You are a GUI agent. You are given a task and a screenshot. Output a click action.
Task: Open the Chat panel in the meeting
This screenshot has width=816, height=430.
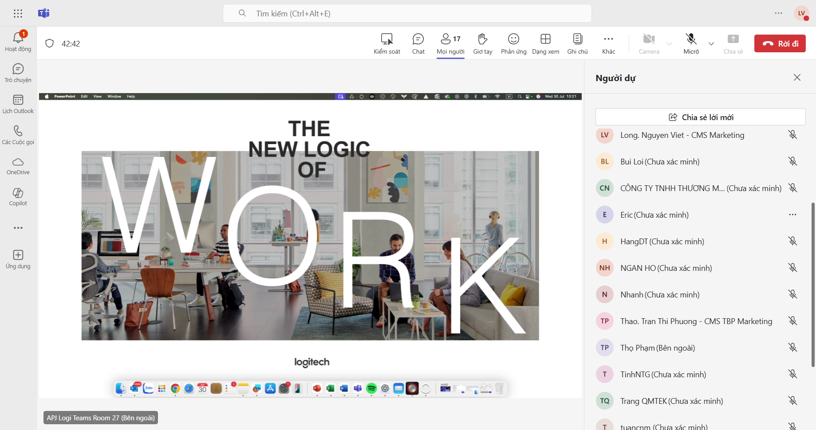click(418, 43)
